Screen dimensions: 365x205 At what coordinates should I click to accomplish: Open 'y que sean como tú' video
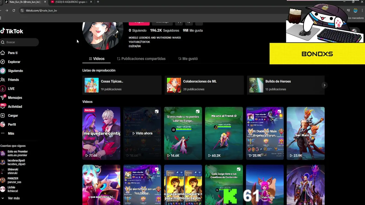(x=101, y=185)
